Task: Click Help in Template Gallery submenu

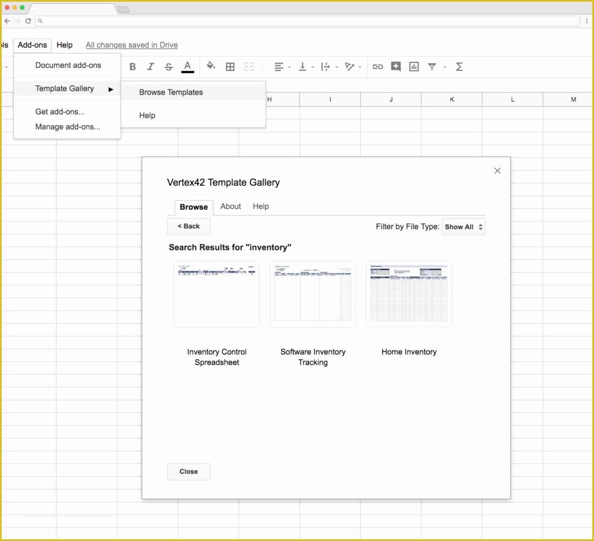Action: click(193, 115)
